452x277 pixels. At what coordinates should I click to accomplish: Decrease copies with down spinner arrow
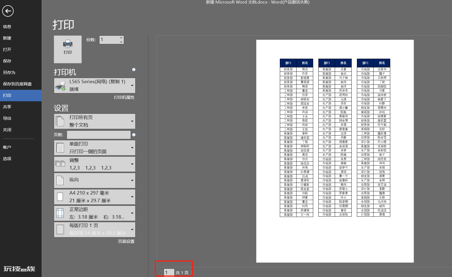tap(121, 42)
